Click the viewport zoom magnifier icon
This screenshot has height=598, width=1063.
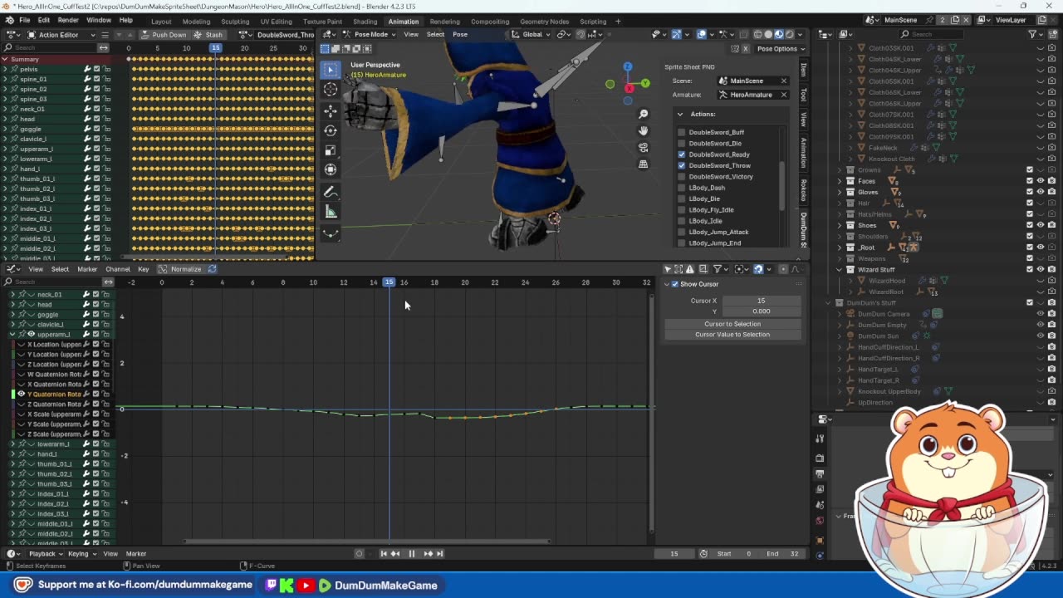(x=643, y=114)
